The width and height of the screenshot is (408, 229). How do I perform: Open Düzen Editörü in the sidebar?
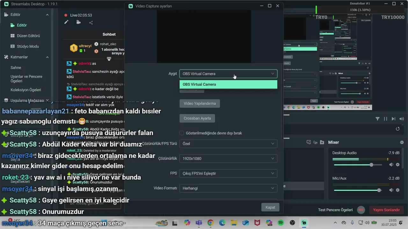pyautogui.click(x=25, y=36)
